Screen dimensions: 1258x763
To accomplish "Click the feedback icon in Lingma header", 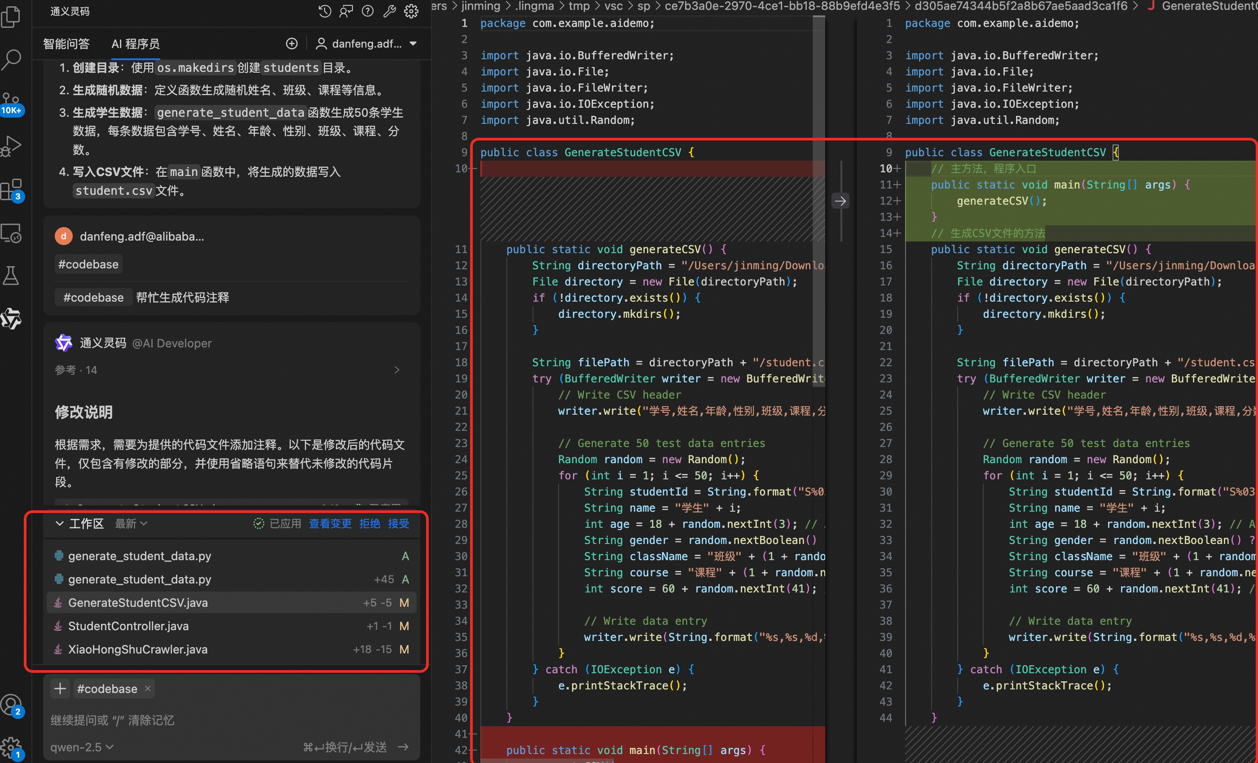I will 346,11.
